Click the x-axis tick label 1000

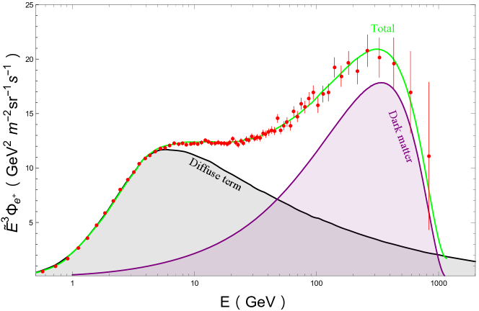439,283
